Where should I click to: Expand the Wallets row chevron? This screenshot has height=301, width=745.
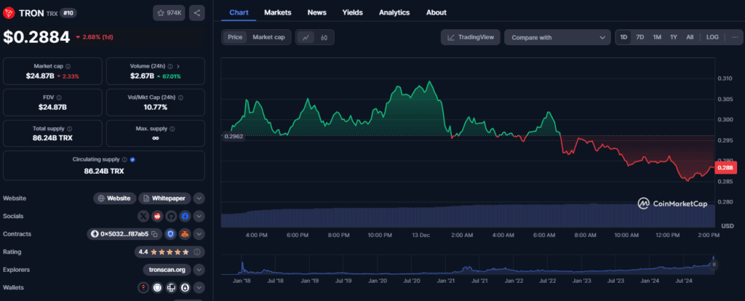pos(199,288)
